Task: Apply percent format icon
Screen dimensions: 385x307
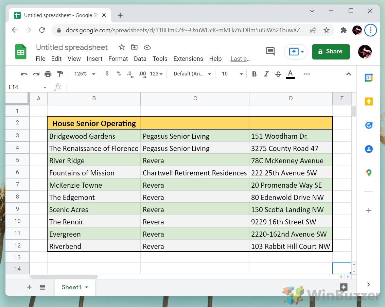Action: (119, 74)
